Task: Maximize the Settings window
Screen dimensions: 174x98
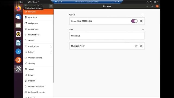Action: click(152, 6)
